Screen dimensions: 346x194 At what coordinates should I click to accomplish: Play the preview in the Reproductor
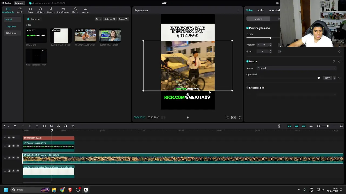188,117
